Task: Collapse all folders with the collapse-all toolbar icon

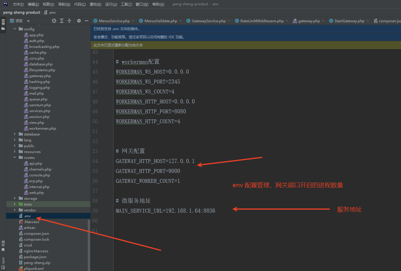Action: click(x=69, y=21)
